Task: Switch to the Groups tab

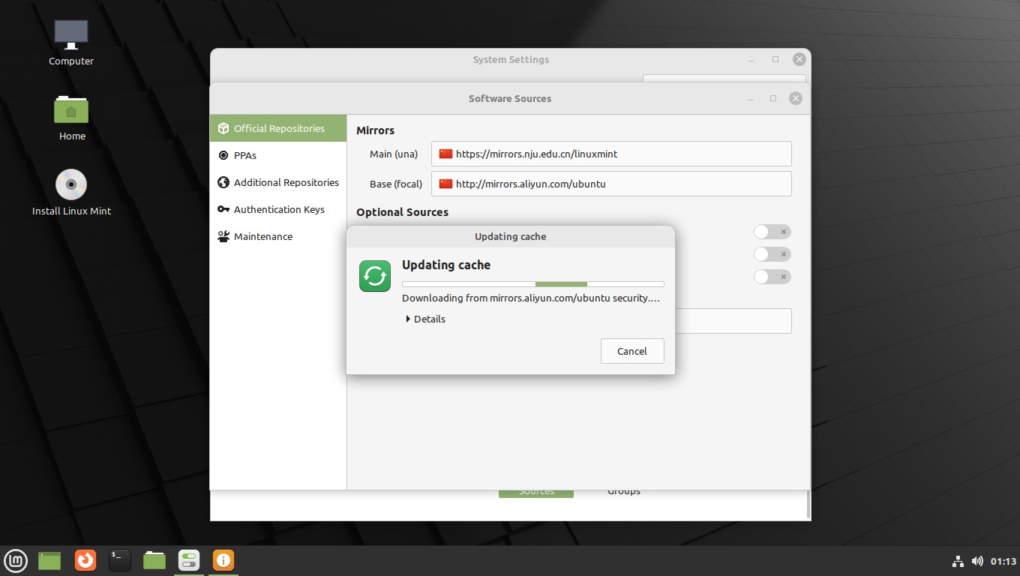Action: [x=623, y=490]
